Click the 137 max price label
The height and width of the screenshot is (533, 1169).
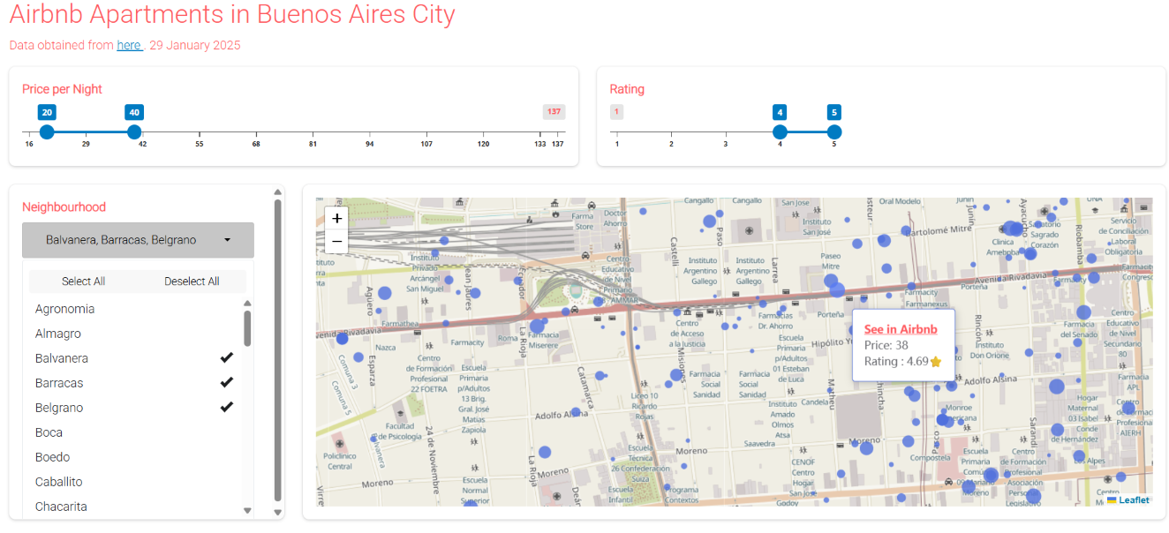point(554,112)
